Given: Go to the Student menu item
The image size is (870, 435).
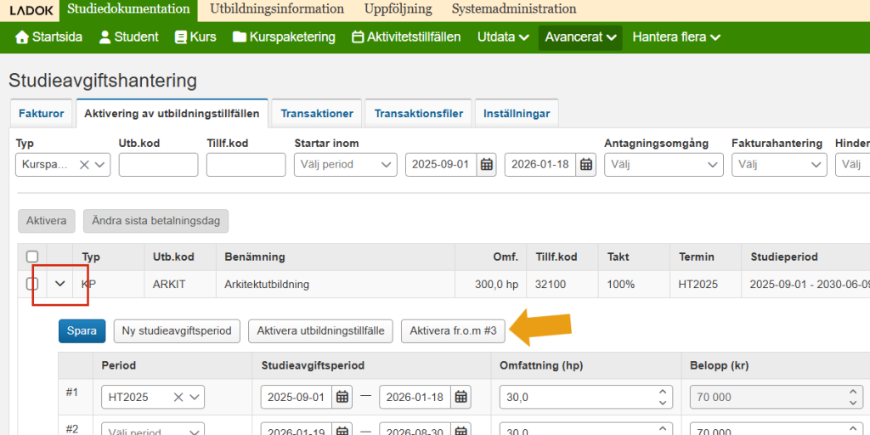Looking at the screenshot, I should point(129,37).
